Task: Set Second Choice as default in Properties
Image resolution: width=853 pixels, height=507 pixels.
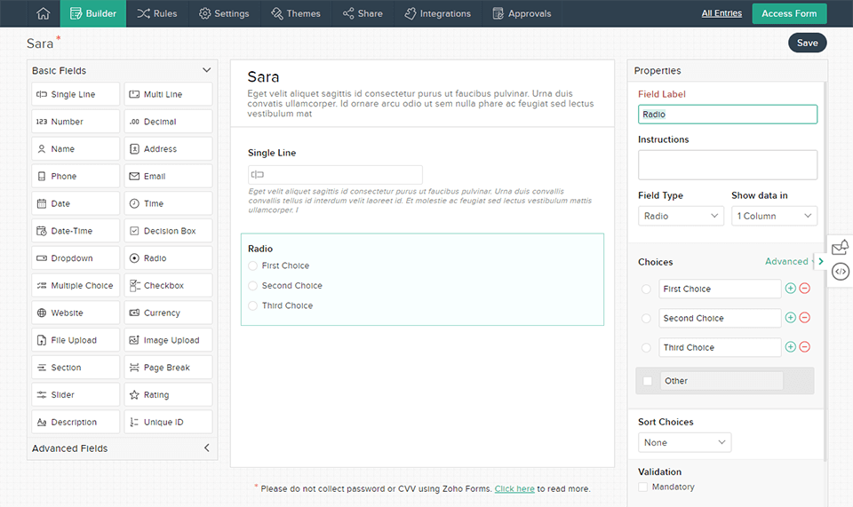Action: [x=646, y=319]
